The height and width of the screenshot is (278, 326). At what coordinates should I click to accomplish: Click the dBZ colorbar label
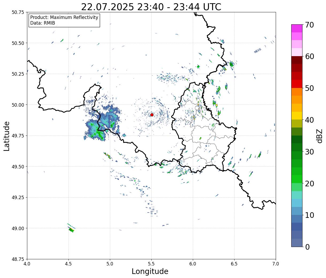pos(319,136)
